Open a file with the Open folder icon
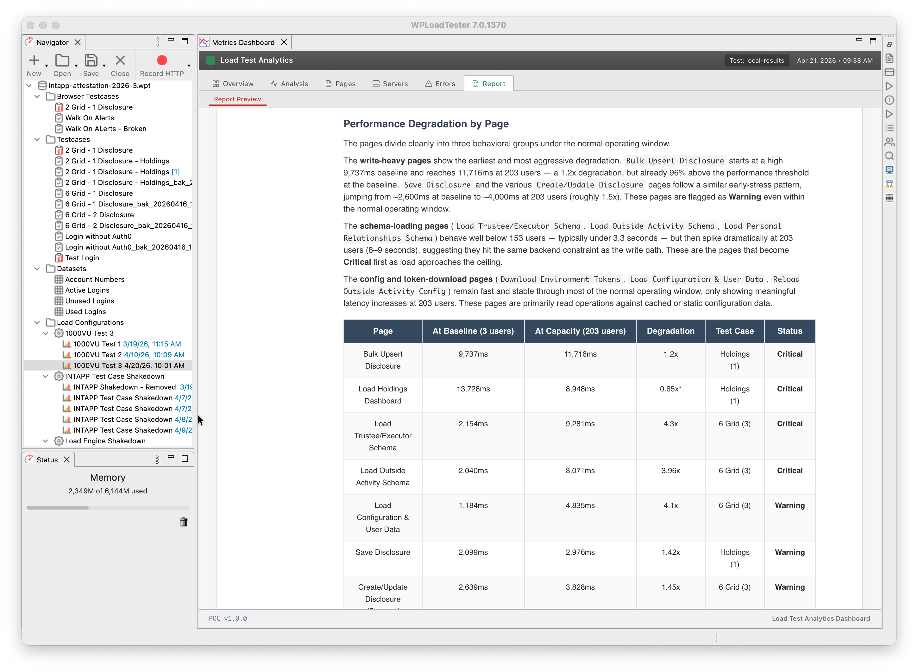This screenshot has height=672, width=918. pyautogui.click(x=62, y=60)
